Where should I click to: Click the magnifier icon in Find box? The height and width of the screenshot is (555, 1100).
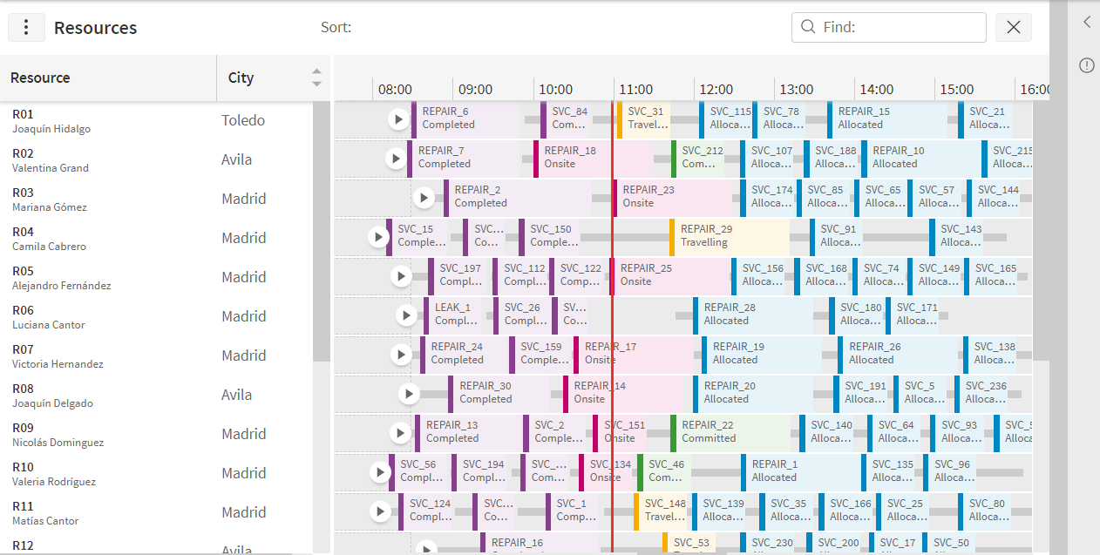pos(808,27)
